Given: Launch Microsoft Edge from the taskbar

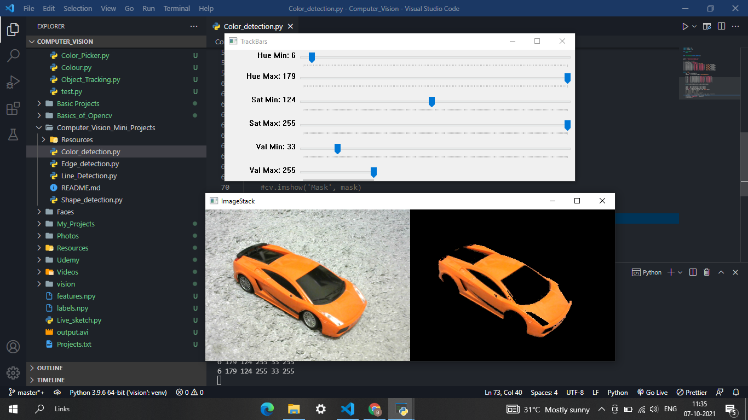Looking at the screenshot, I should click(x=267, y=409).
